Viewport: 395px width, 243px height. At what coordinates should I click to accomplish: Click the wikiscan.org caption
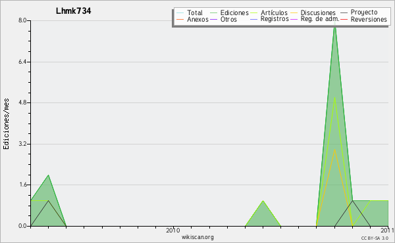pyautogui.click(x=197, y=237)
